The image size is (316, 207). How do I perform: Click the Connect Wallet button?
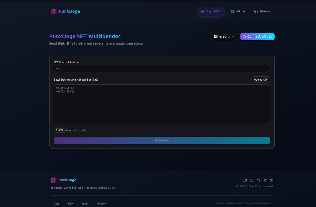coord(257,36)
